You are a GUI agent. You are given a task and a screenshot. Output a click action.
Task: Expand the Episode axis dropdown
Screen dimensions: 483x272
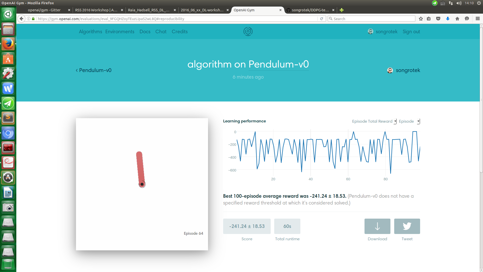click(x=409, y=121)
